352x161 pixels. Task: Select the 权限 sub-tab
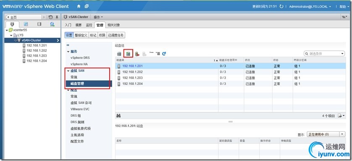[x=102, y=35]
